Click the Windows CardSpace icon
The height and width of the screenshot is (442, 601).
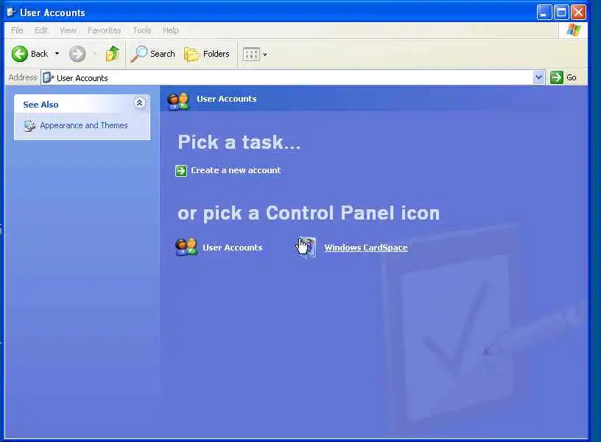[306, 247]
